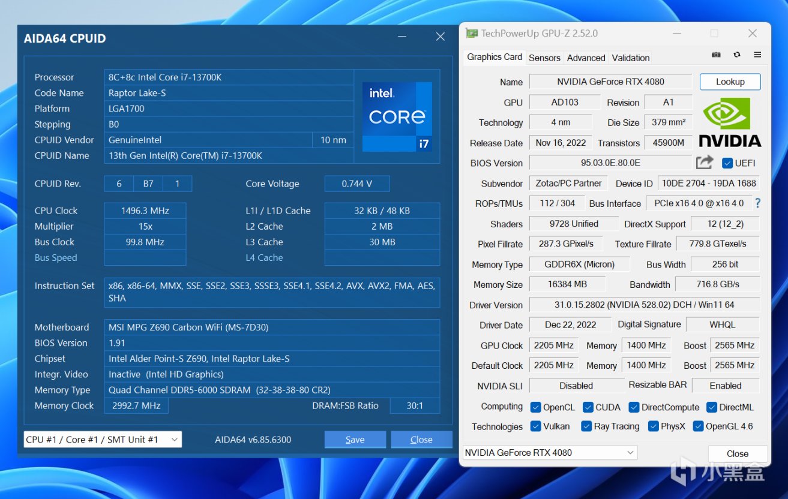Screen dimensions: 788x499
Task: Toggle the Vulkan checkbox
Action: (536, 426)
